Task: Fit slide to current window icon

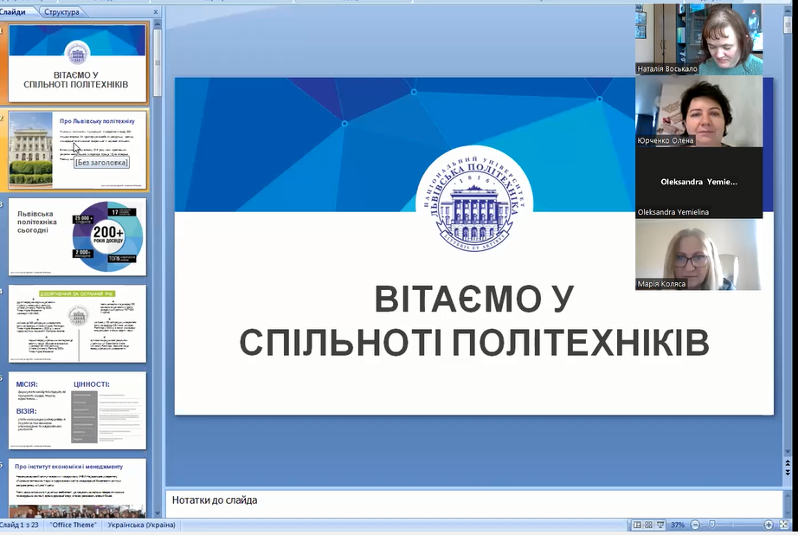Action: (784, 525)
